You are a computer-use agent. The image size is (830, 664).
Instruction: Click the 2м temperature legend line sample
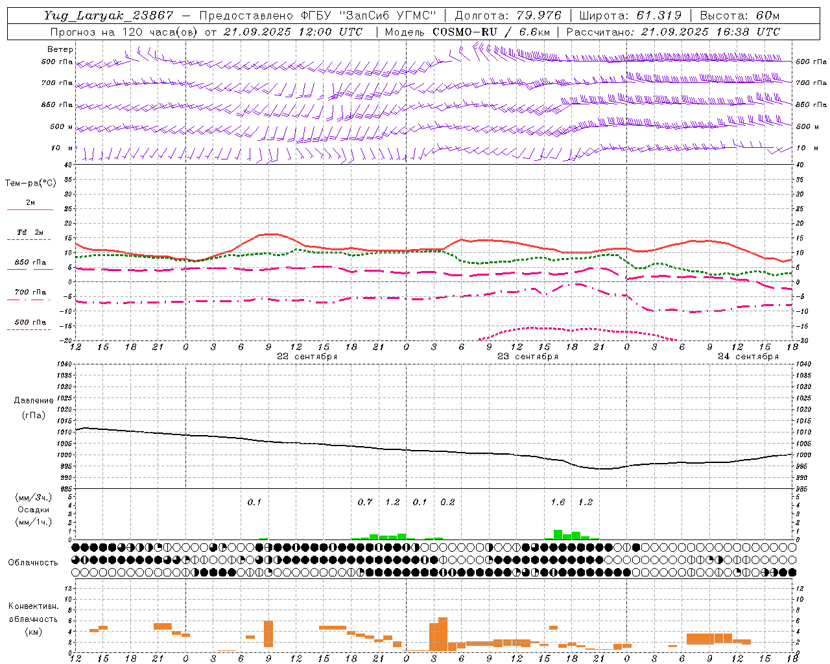(30, 209)
